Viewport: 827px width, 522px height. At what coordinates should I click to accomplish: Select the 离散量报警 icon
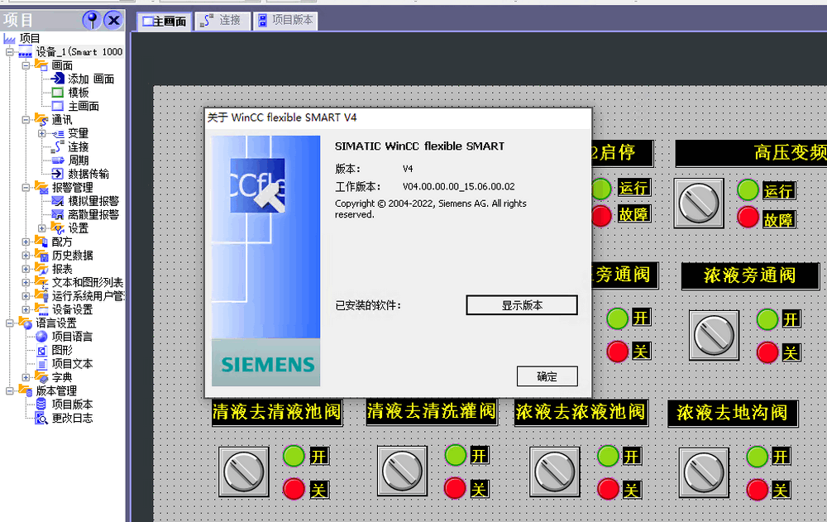(58, 214)
